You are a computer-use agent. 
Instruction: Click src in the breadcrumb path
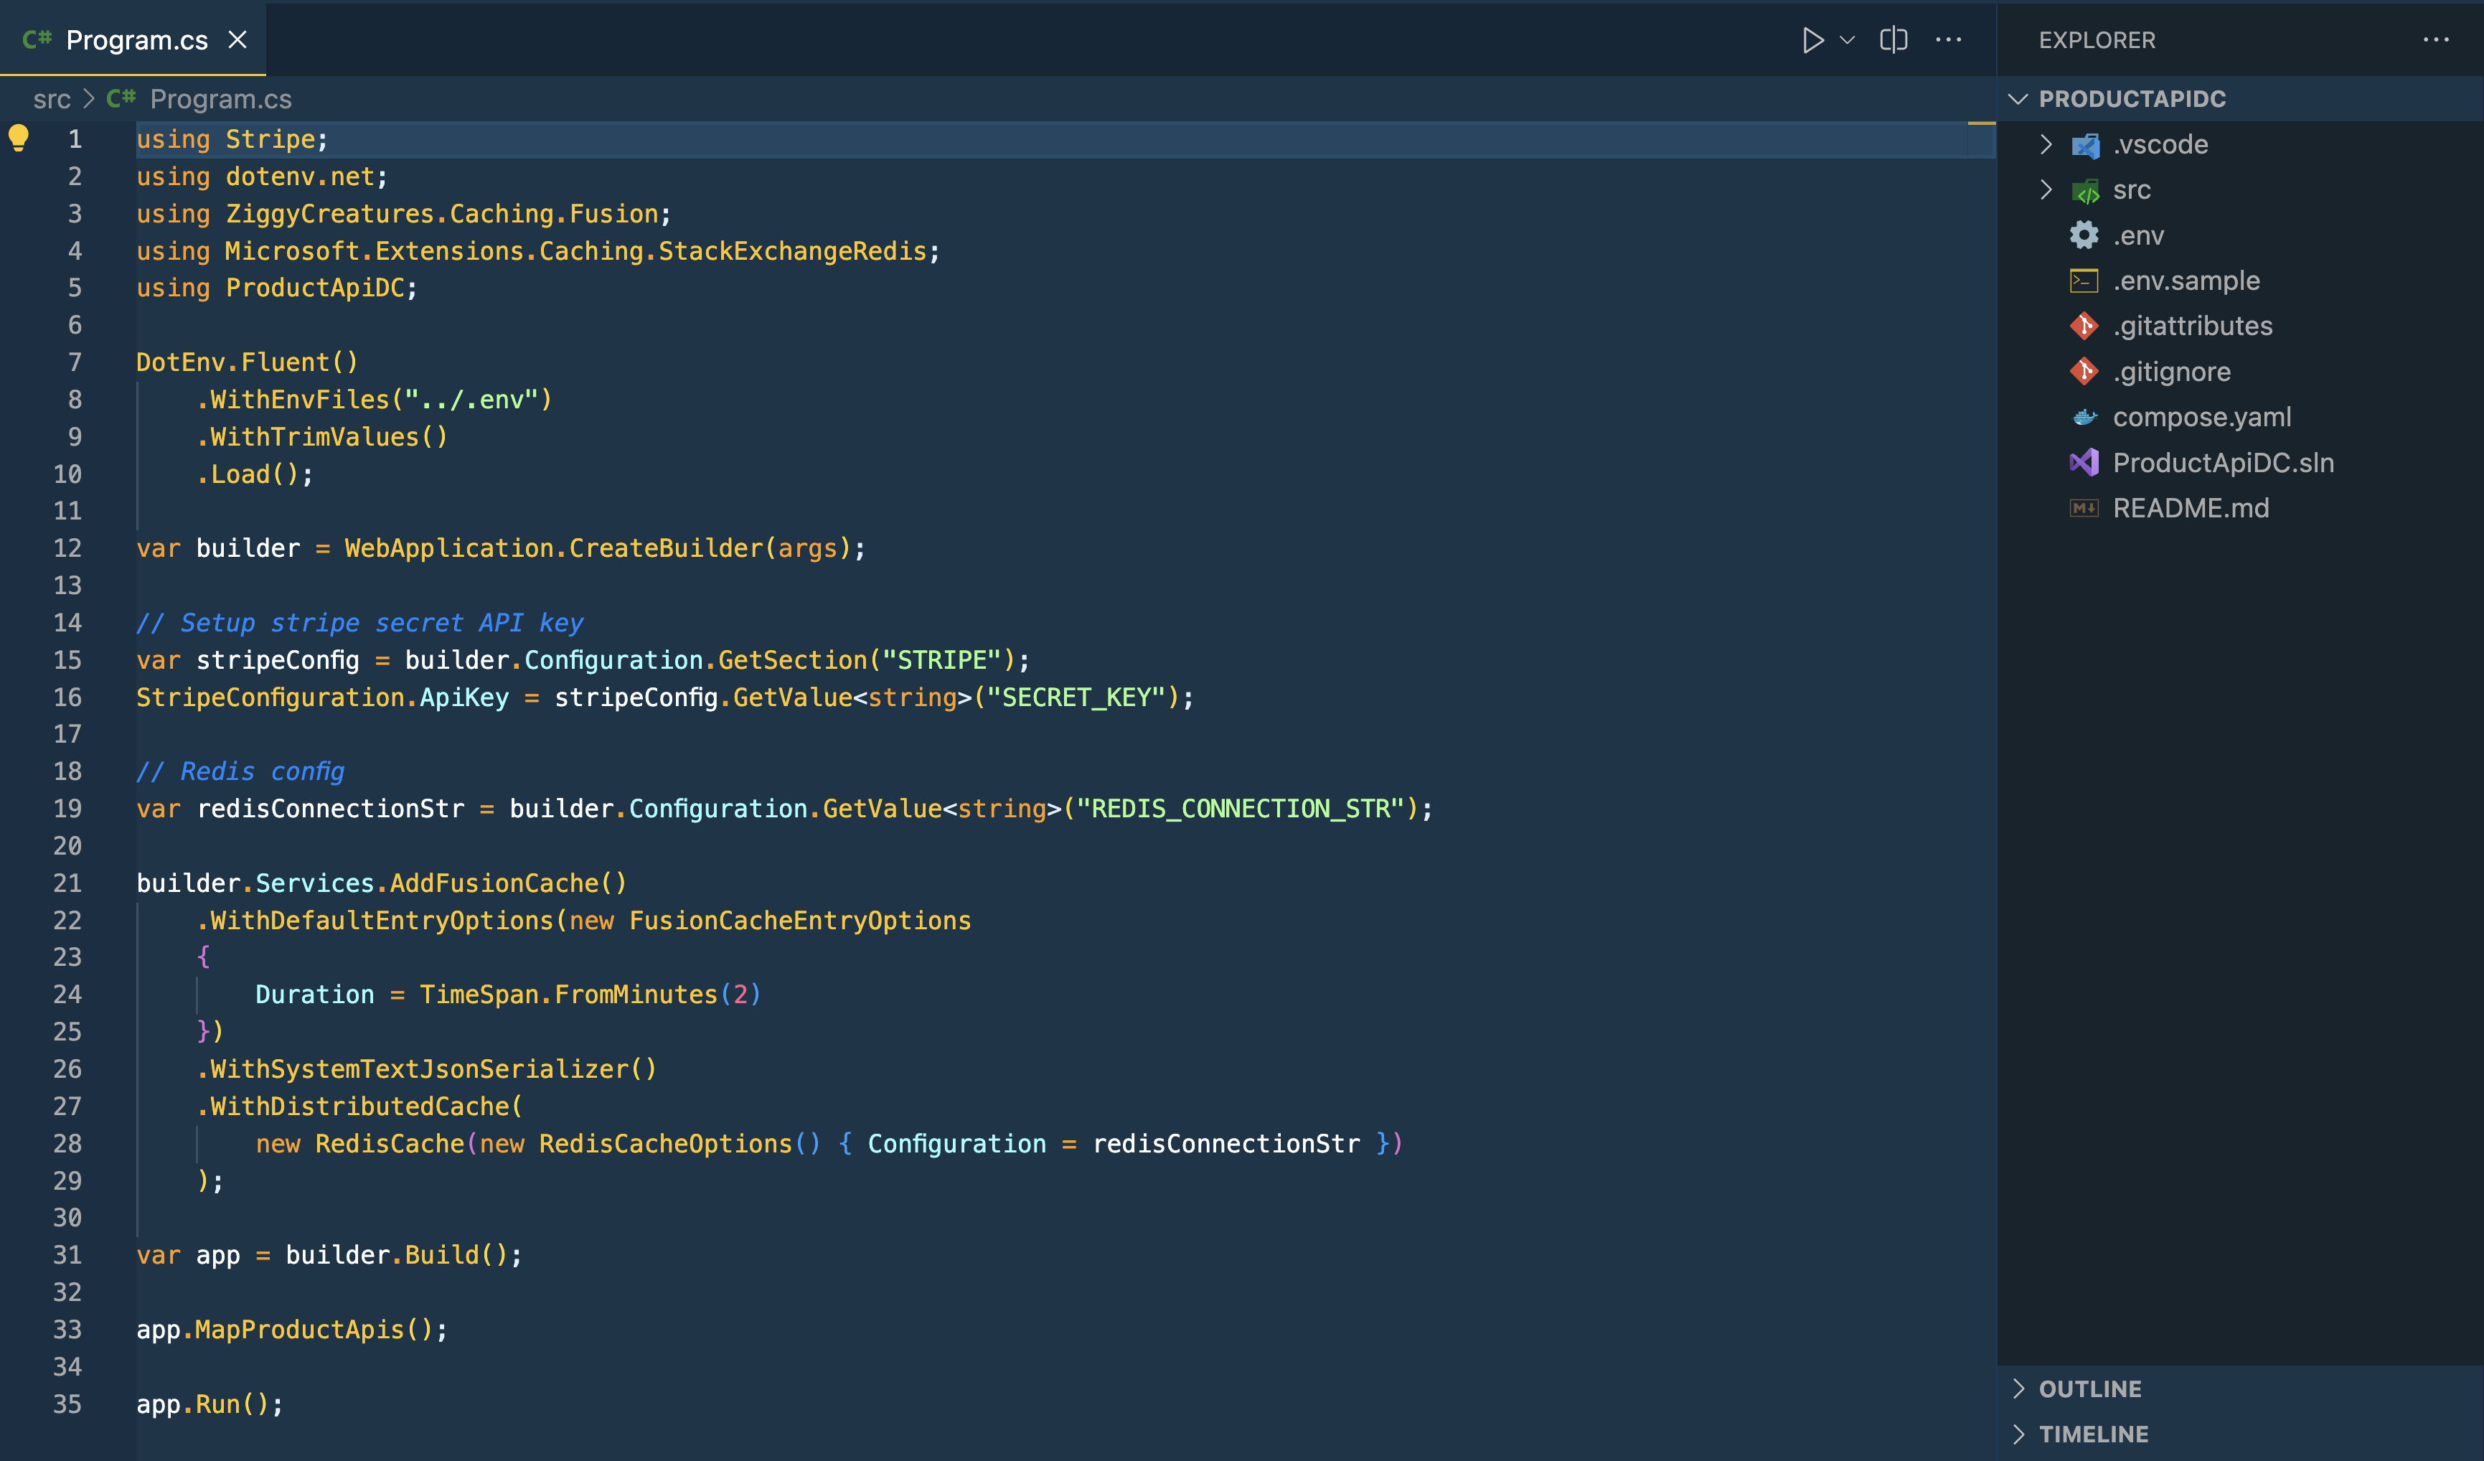[51, 100]
